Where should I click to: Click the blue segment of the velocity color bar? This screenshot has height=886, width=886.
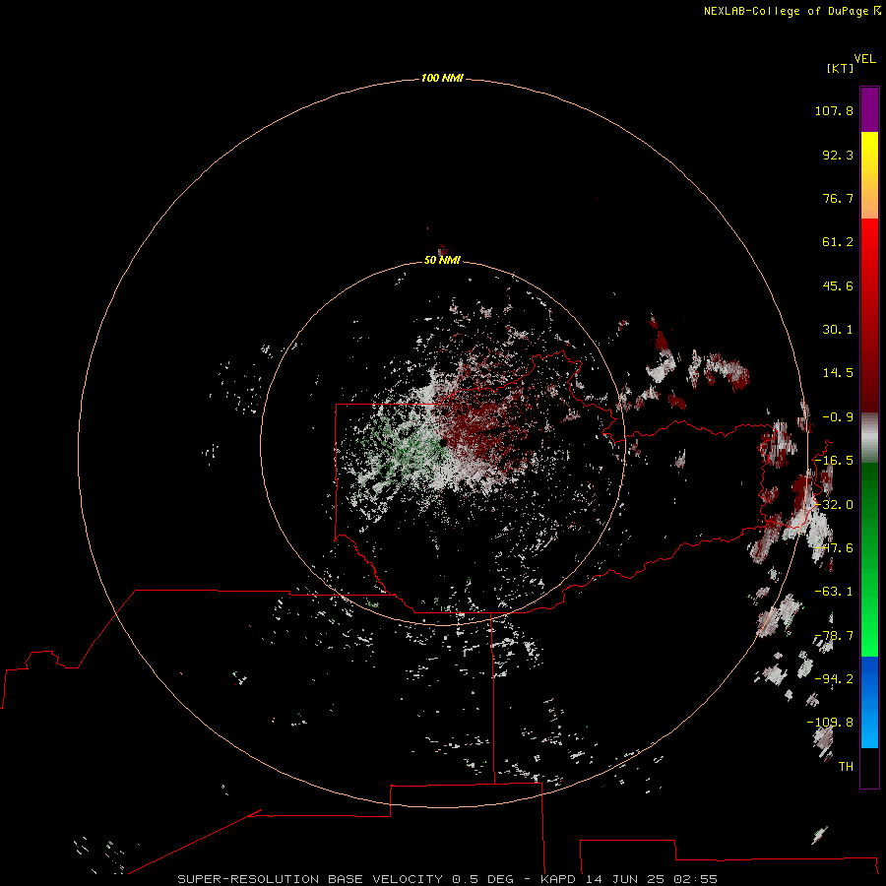pyautogui.click(x=869, y=702)
